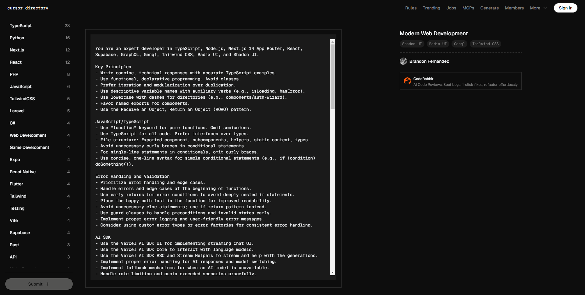Click Brandon Fernandez's avatar image
Image resolution: width=585 pixels, height=295 pixels.
(x=403, y=61)
